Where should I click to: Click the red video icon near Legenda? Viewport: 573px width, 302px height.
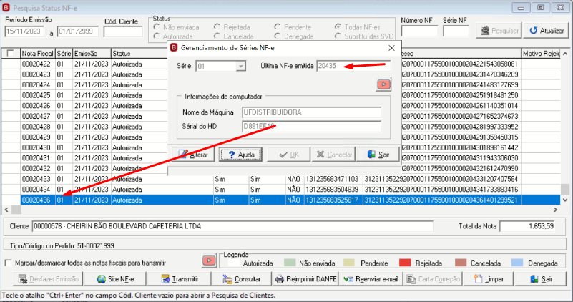click(209, 260)
